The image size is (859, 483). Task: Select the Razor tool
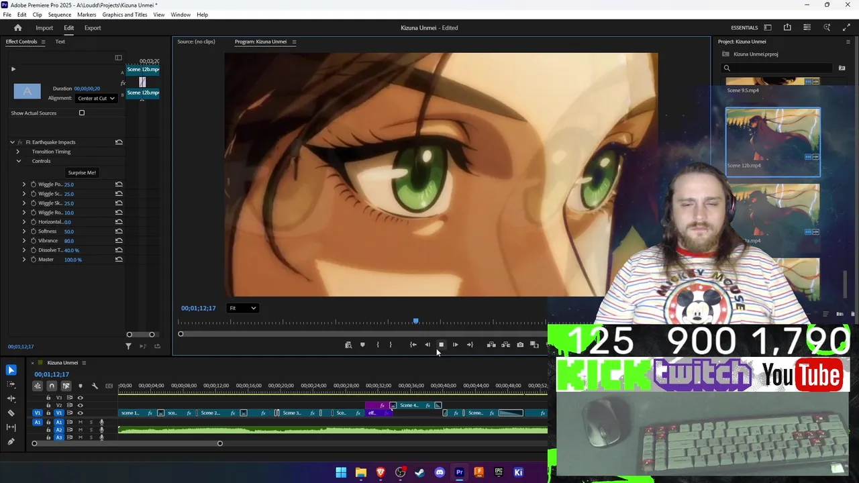coord(11,413)
